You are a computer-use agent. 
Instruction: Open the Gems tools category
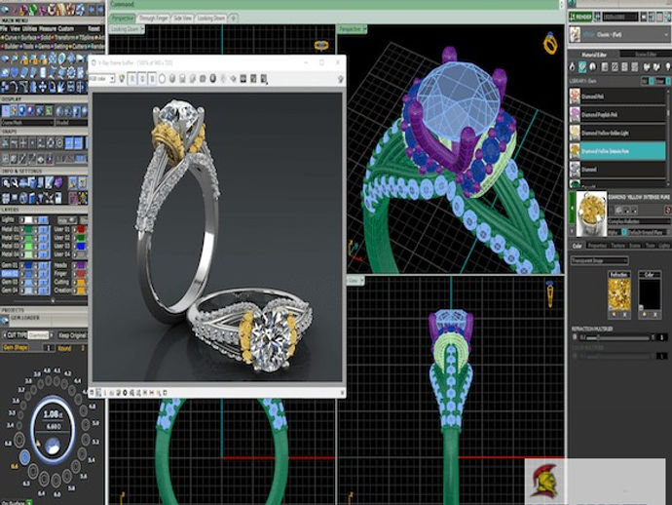click(44, 47)
